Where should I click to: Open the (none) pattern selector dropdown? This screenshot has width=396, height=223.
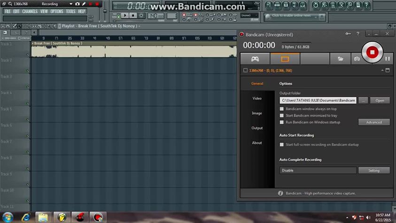pyautogui.click(x=249, y=15)
